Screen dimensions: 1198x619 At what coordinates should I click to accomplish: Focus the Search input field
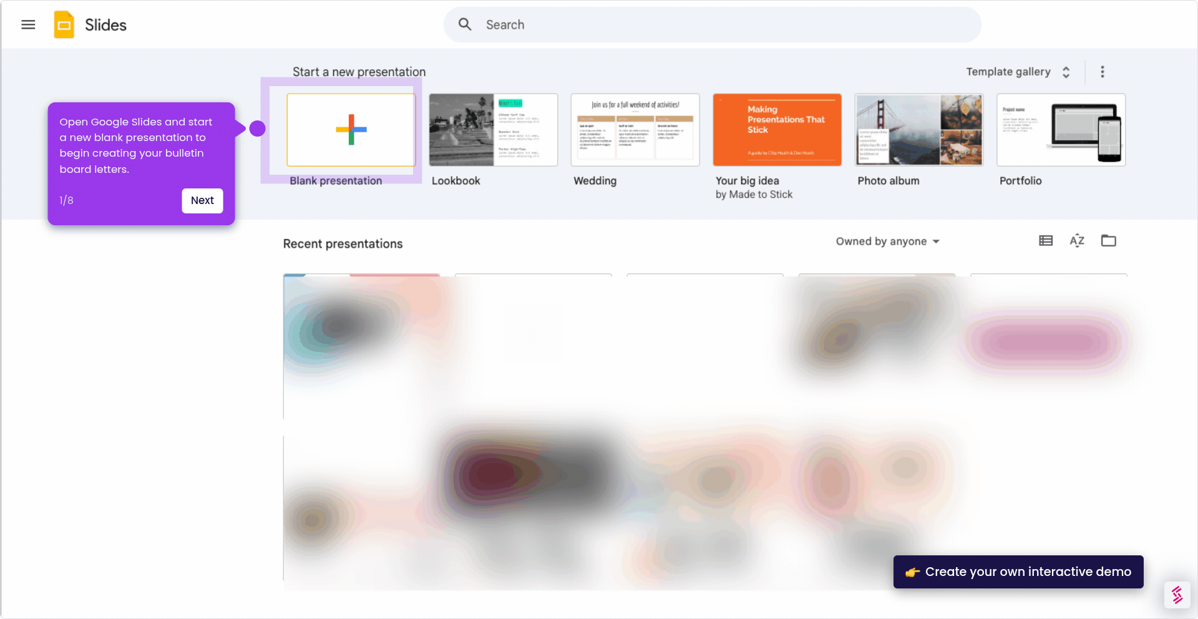coord(712,25)
